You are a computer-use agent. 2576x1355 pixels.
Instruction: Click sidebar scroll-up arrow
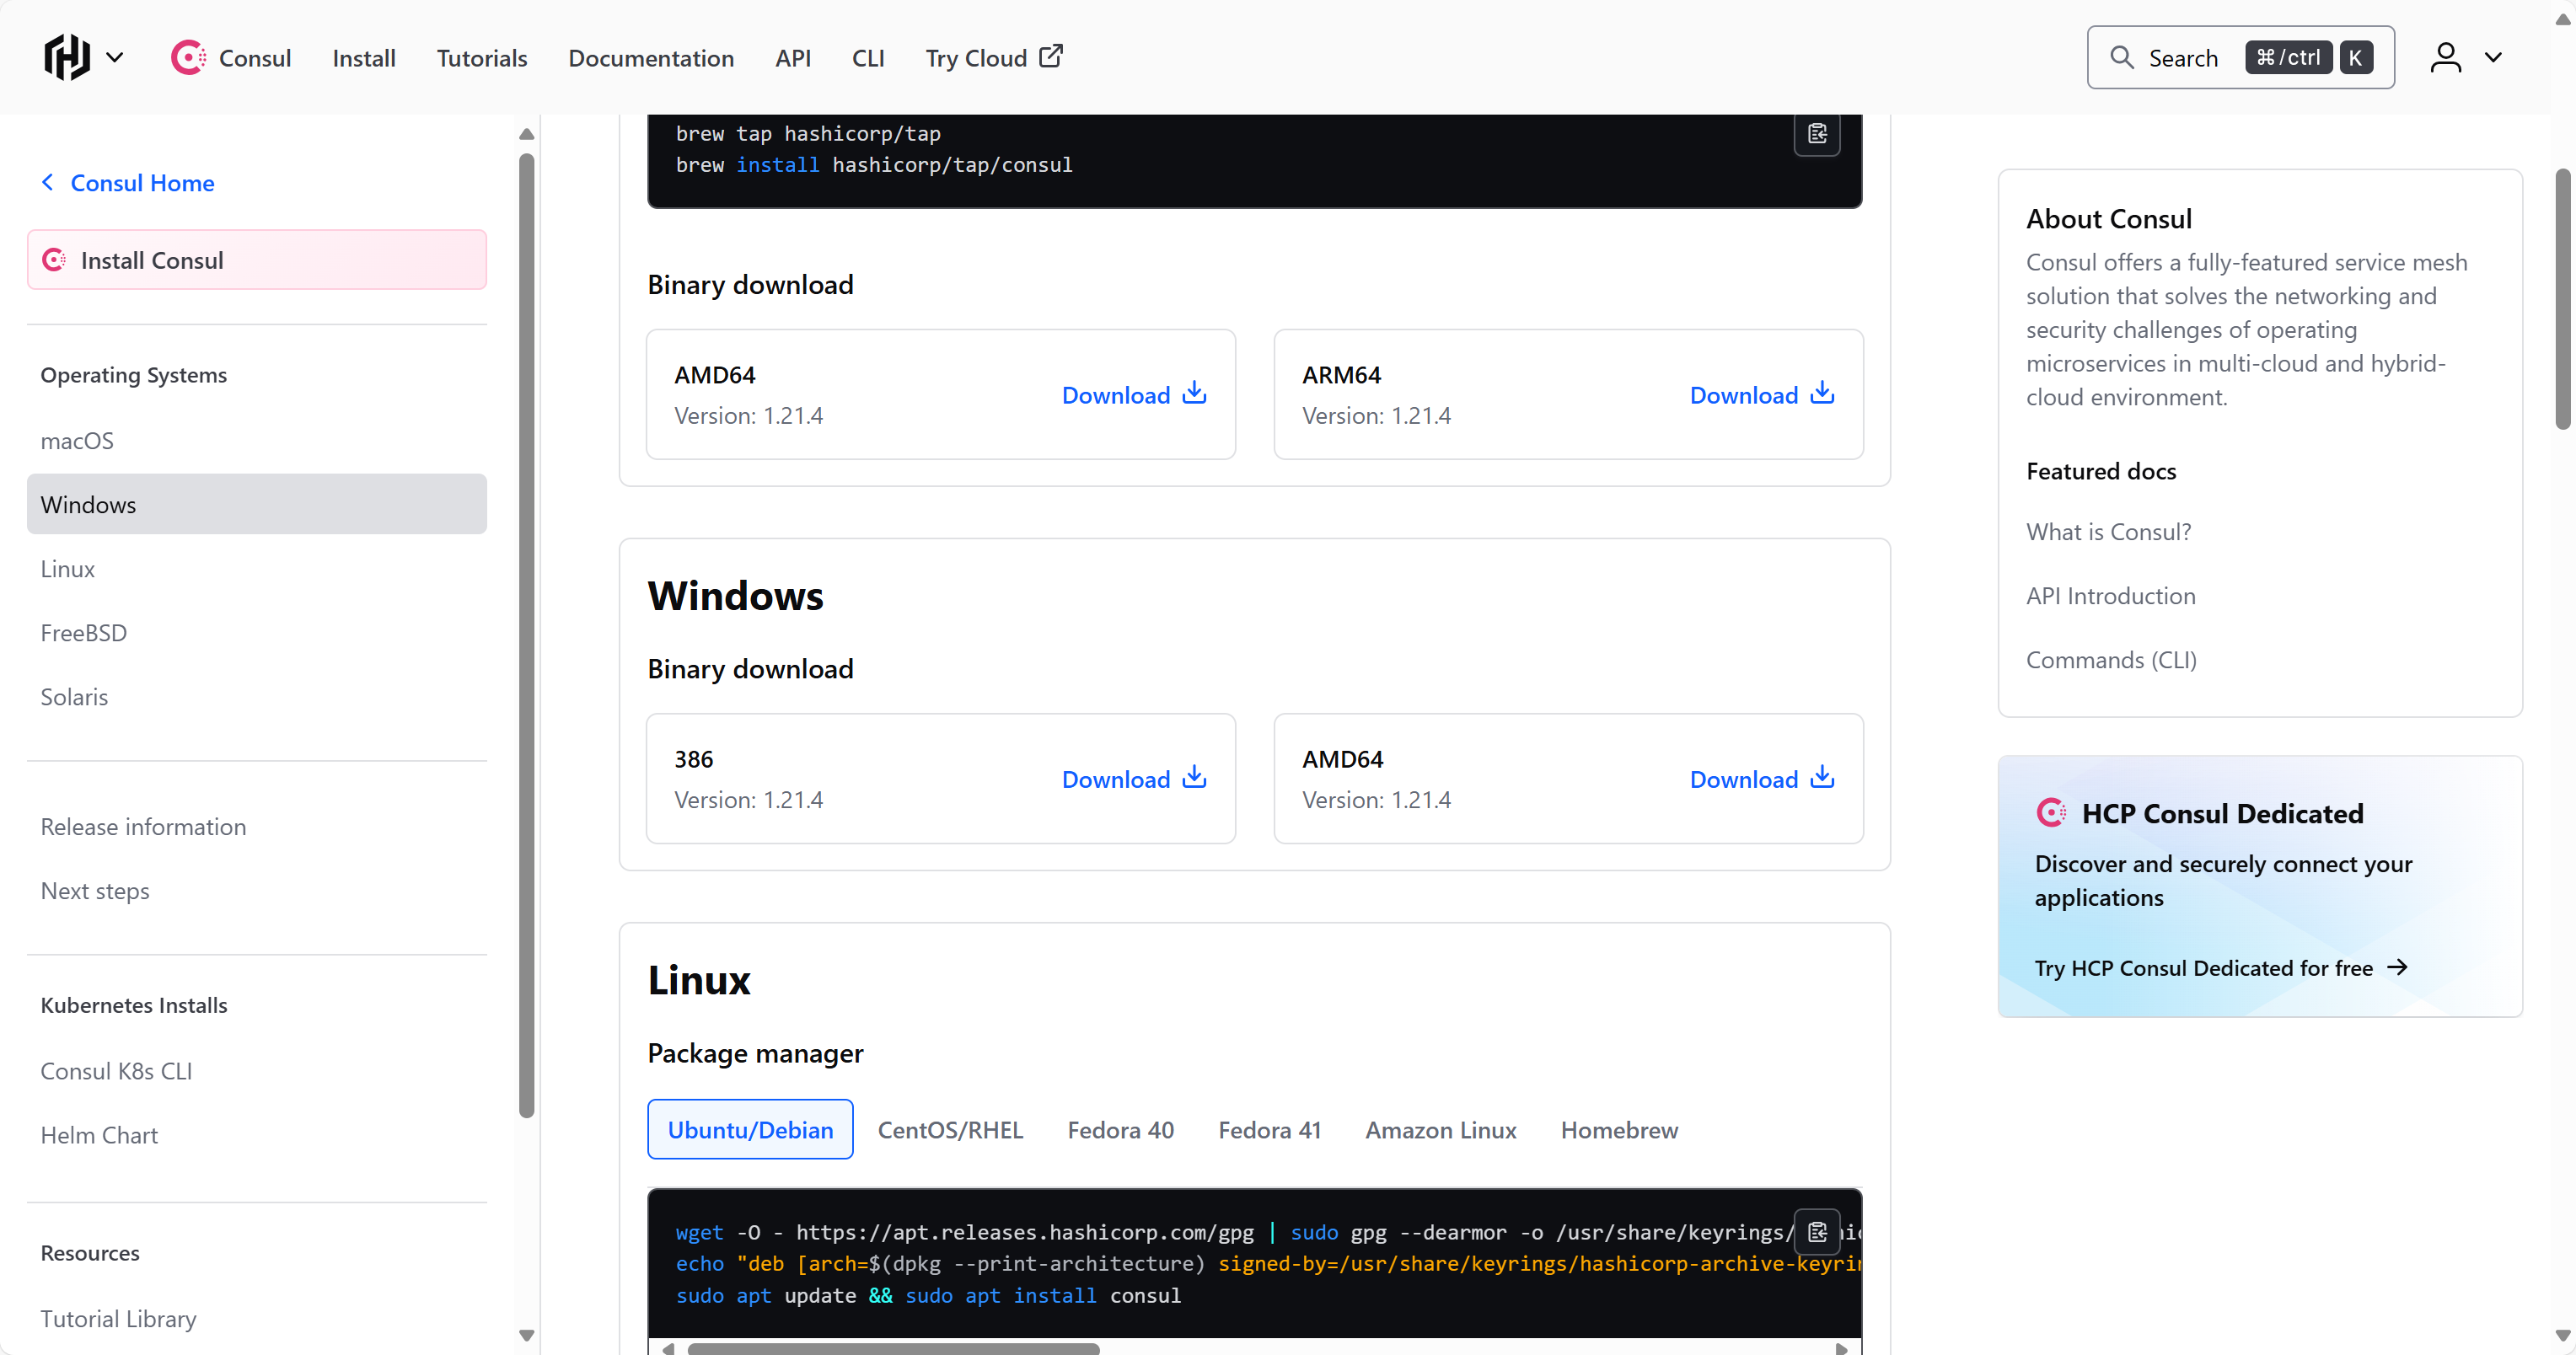click(x=526, y=134)
